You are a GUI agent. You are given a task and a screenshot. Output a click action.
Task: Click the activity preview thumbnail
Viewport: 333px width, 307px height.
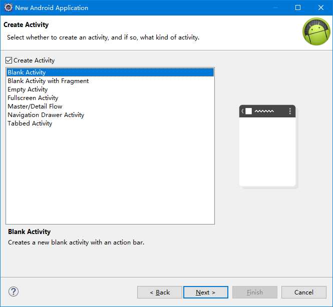click(x=267, y=145)
